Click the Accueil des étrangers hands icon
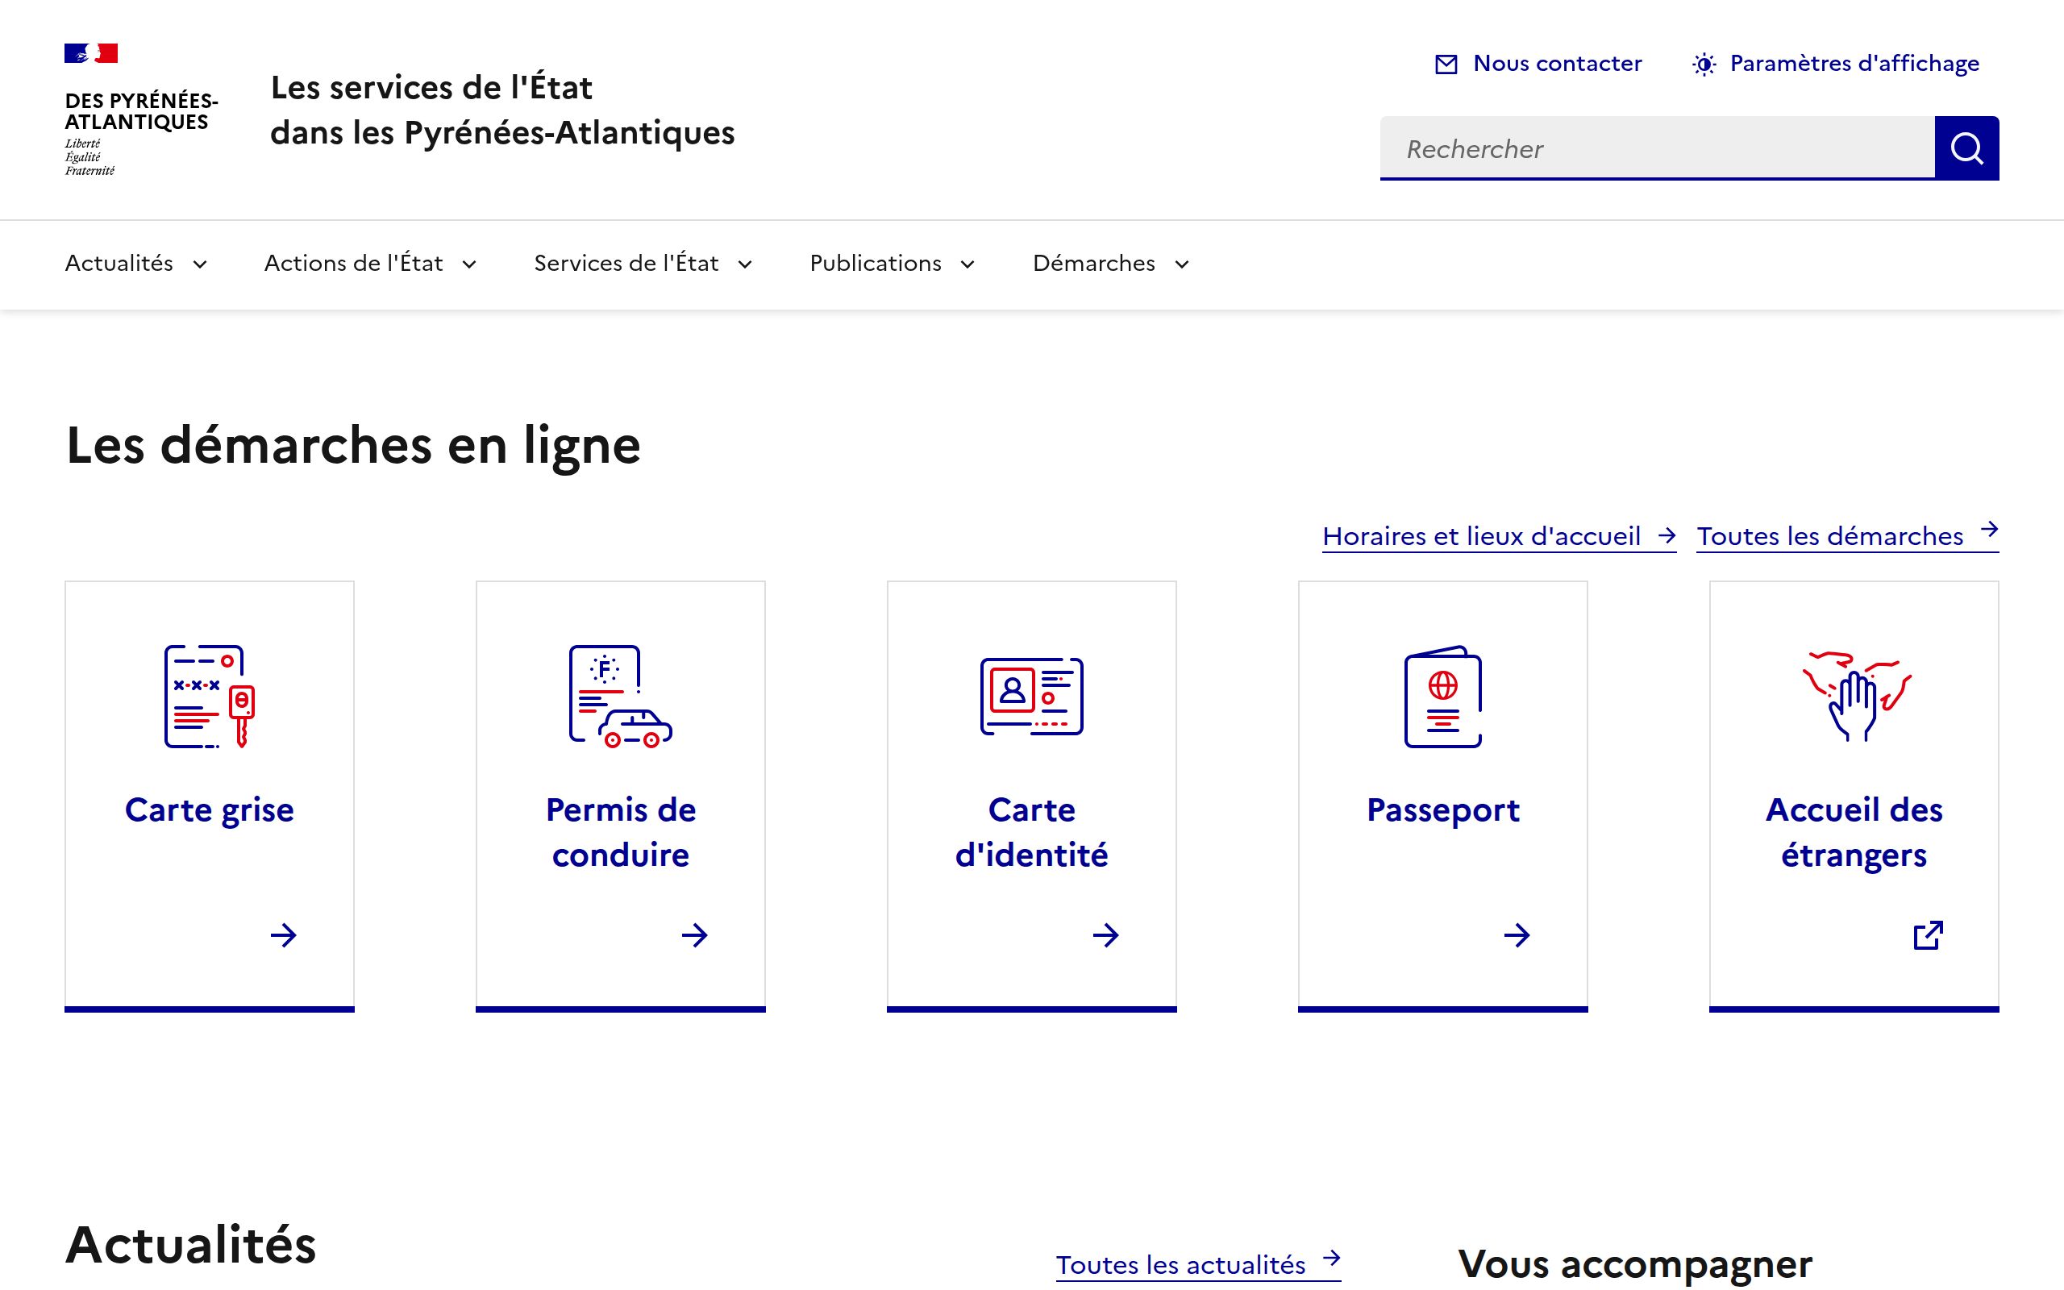The height and width of the screenshot is (1290, 2064). point(1857,697)
